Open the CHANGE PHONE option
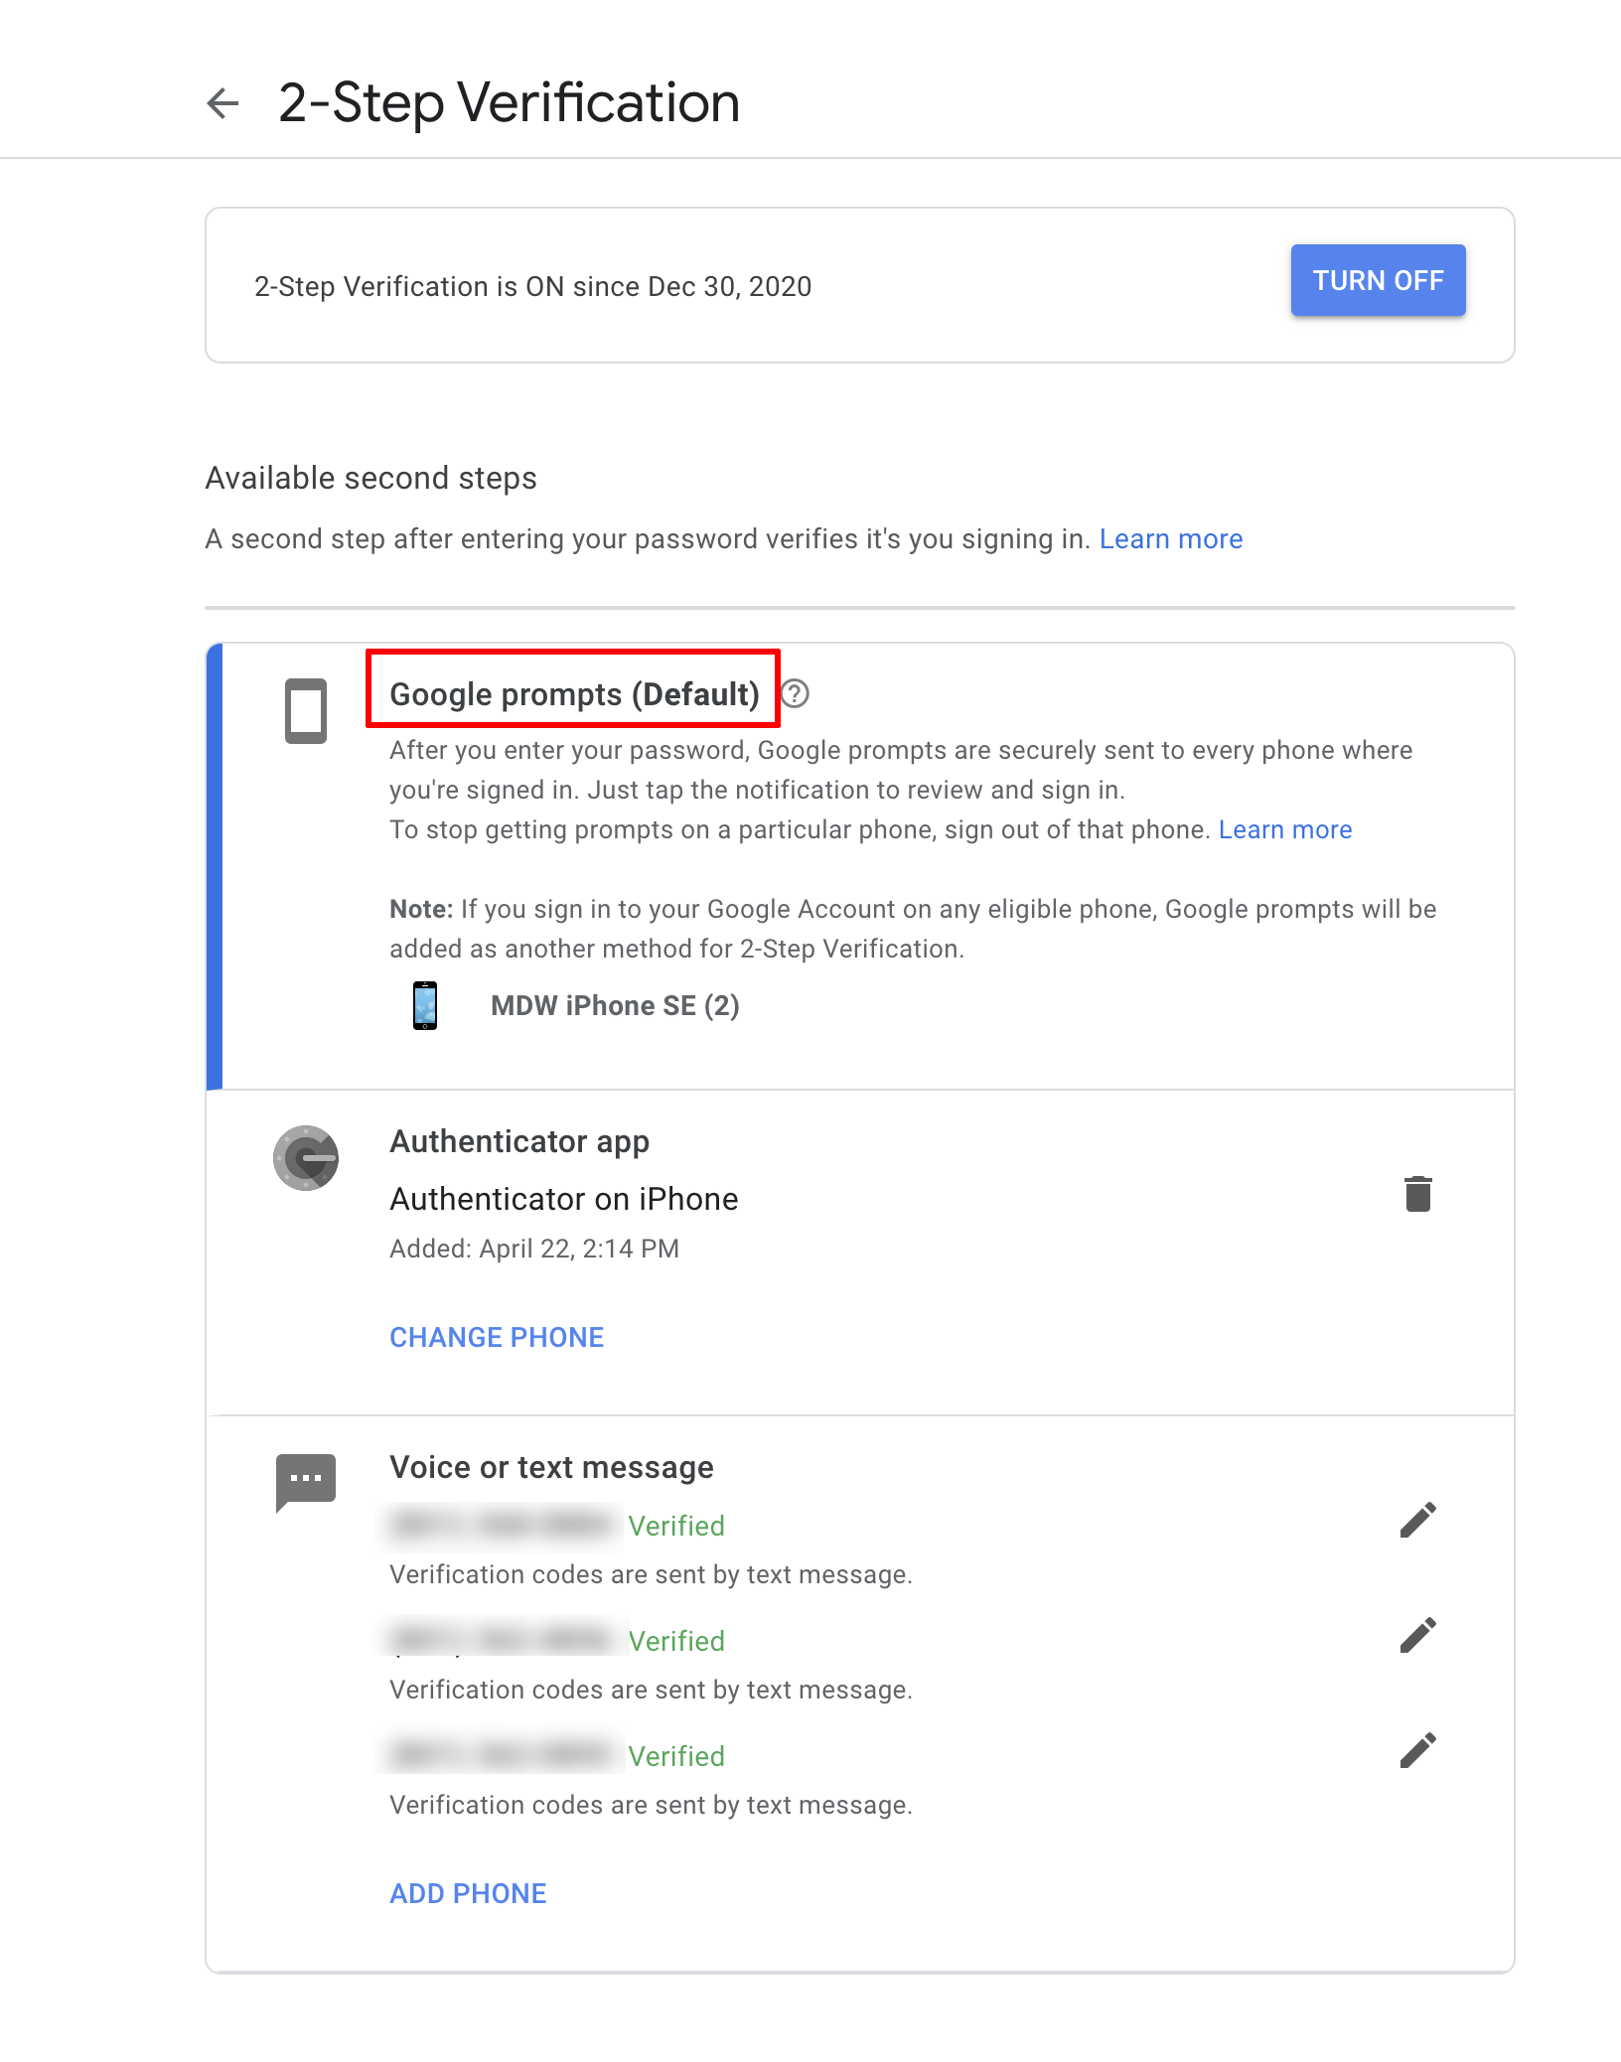 pos(496,1336)
